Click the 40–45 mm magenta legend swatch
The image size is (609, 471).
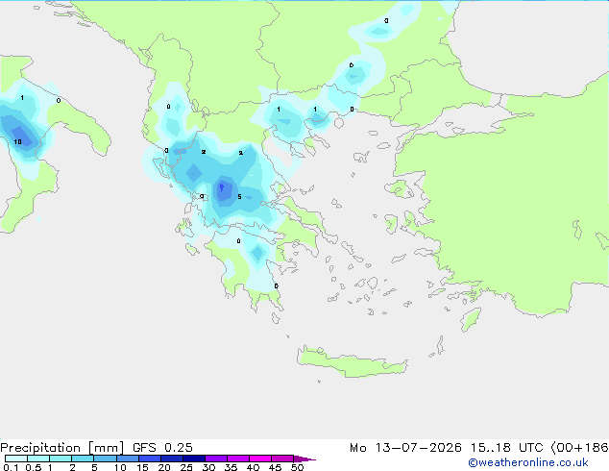[x=260, y=459]
